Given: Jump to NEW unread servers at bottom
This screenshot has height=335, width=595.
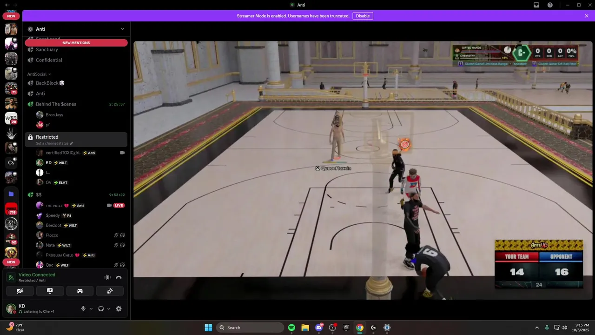Looking at the screenshot, I should click(x=11, y=262).
